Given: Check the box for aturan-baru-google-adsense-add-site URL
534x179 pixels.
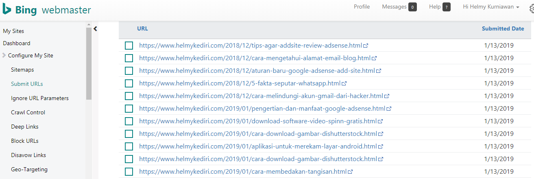Looking at the screenshot, I should [x=129, y=71].
